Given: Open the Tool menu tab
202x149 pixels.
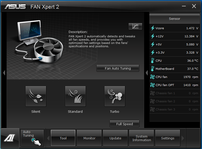Looking at the screenshot, I should 63,138.
